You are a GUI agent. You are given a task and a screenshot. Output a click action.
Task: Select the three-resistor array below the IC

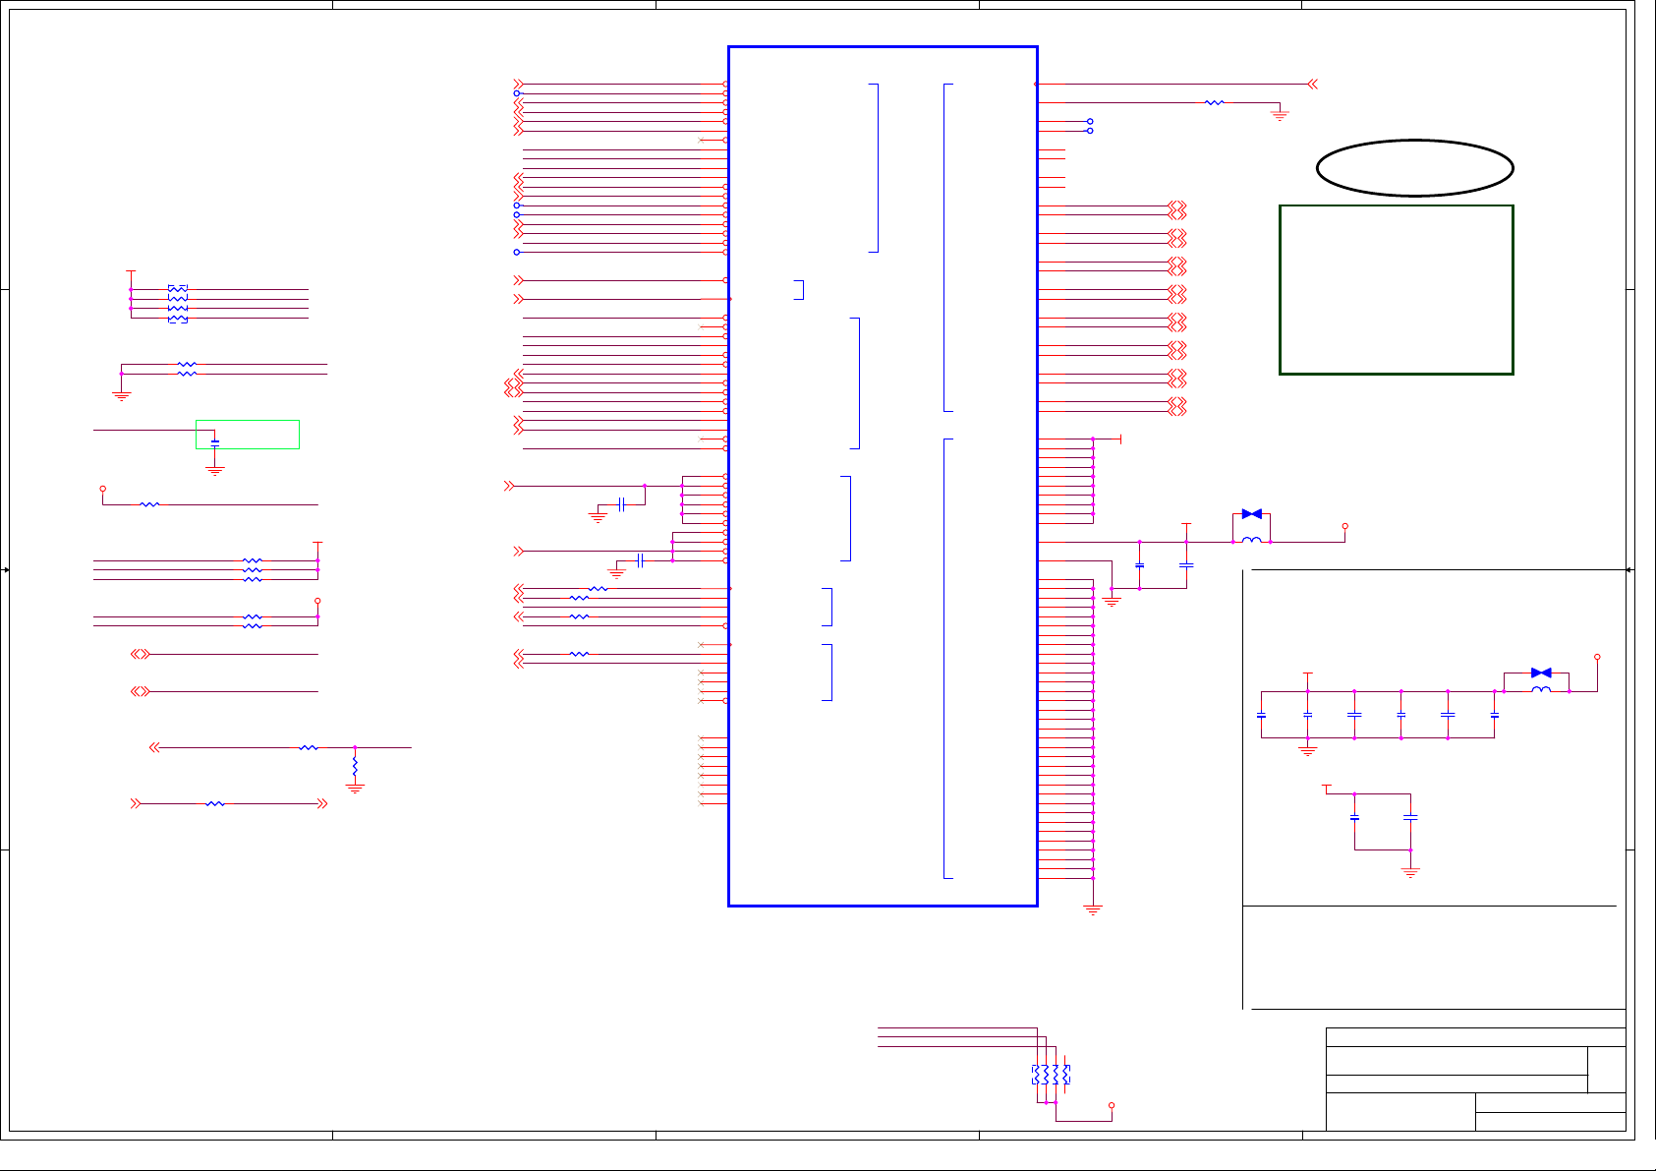pos(1052,1076)
